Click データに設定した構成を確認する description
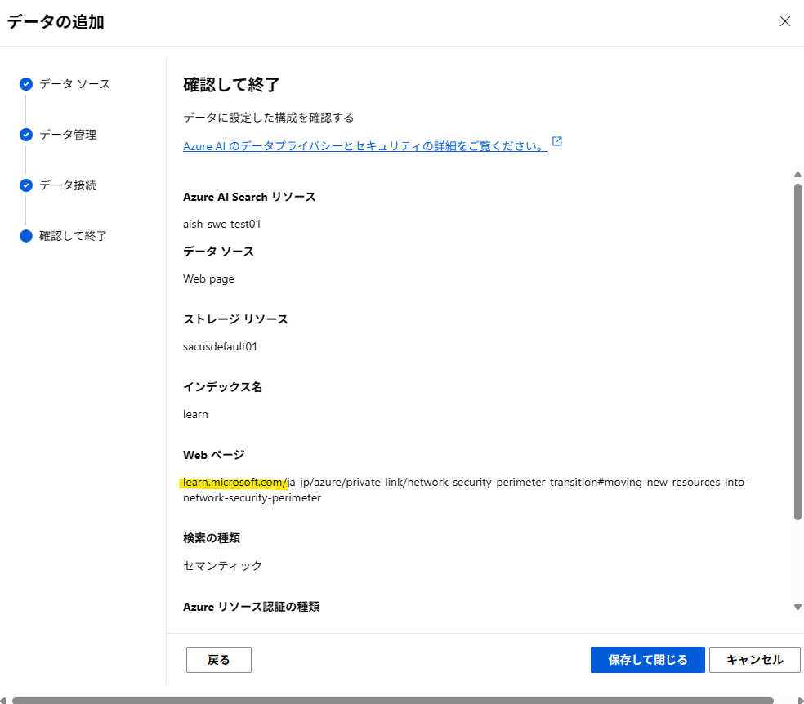 (269, 118)
